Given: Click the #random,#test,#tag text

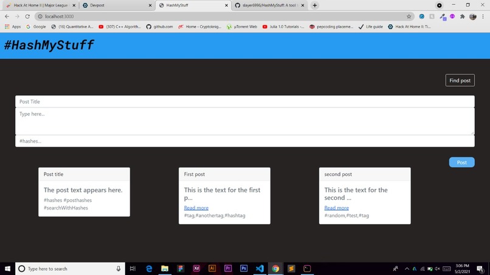Looking at the screenshot, I should coord(347,216).
